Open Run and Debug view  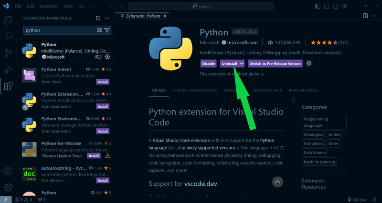(8, 70)
